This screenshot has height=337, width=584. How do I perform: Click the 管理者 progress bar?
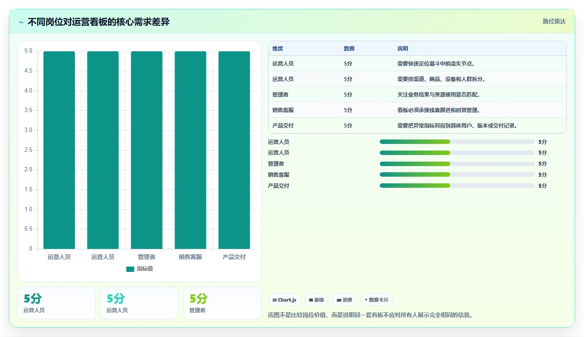pos(457,164)
